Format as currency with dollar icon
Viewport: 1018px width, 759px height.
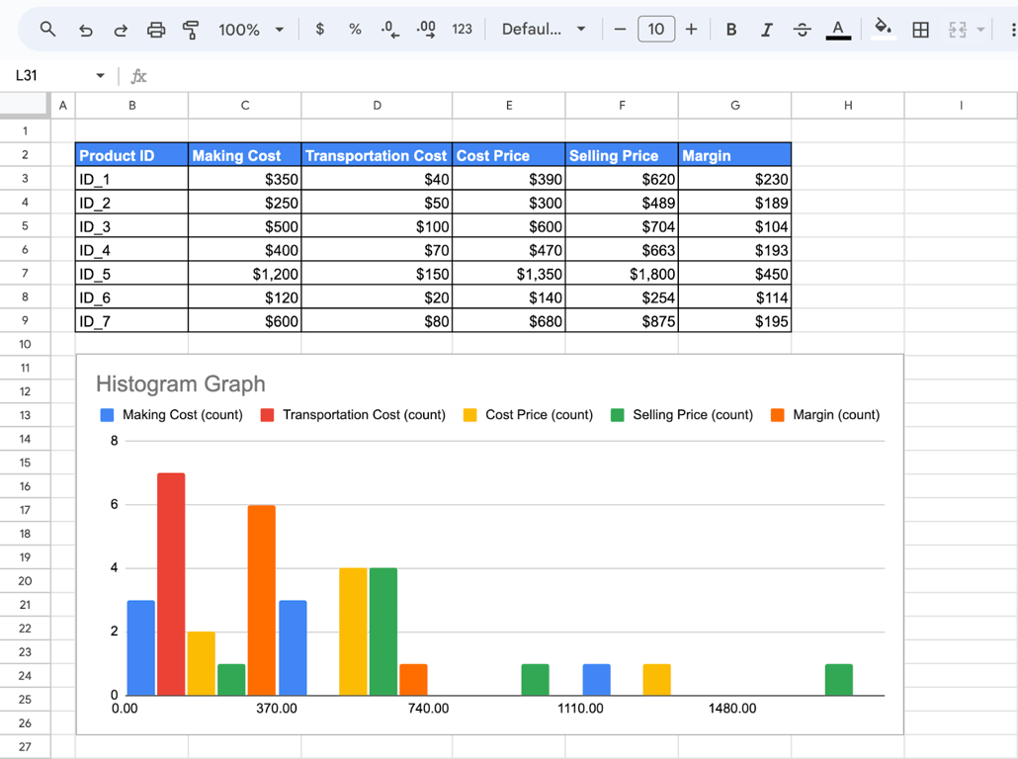click(319, 30)
